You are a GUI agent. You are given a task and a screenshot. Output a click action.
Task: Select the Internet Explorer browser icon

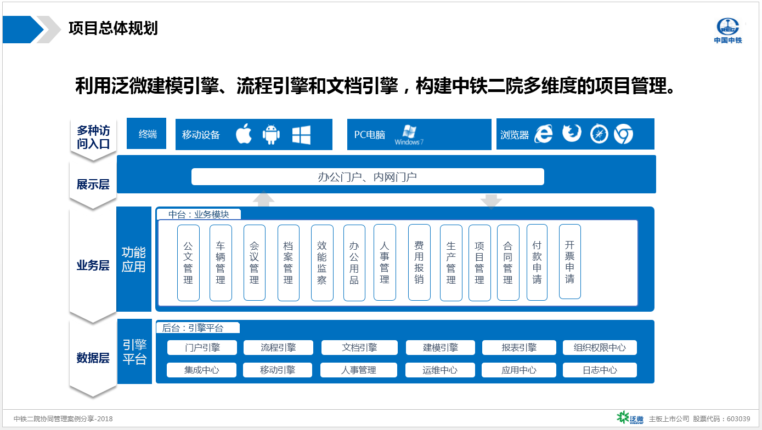coord(543,134)
